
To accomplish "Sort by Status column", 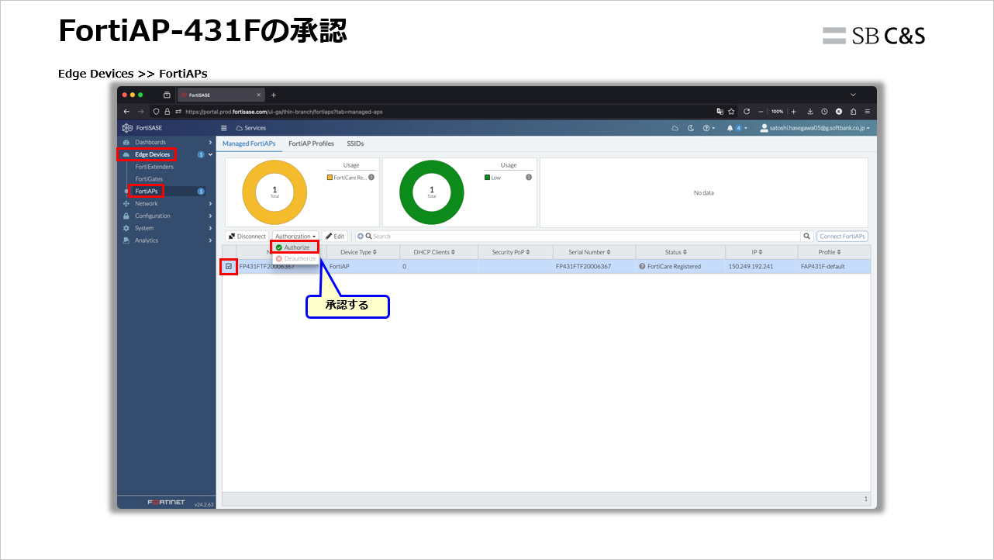I will click(x=676, y=252).
